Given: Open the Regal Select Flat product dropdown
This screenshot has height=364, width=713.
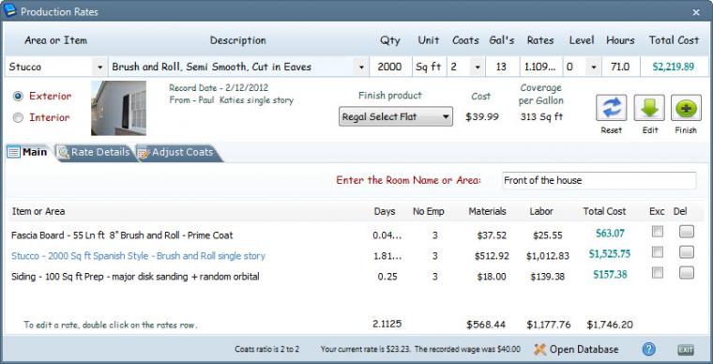Looking at the screenshot, I should tap(396, 116).
